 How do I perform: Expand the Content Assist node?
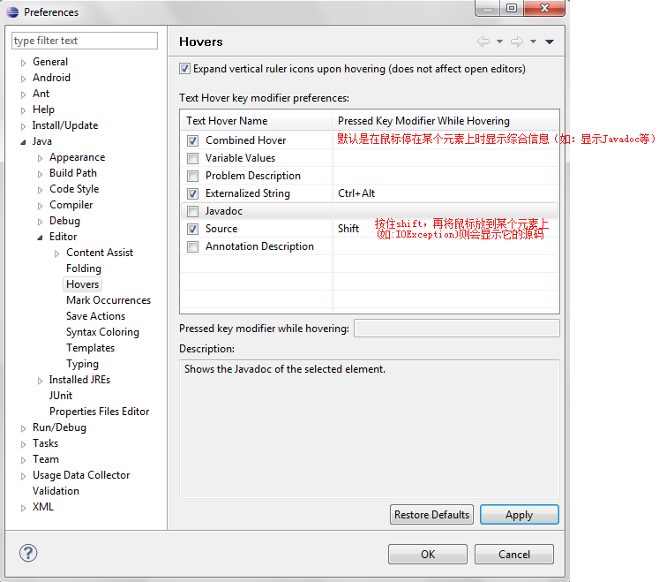click(56, 253)
